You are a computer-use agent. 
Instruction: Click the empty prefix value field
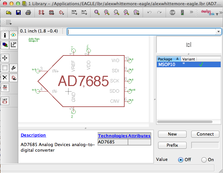point(205,145)
